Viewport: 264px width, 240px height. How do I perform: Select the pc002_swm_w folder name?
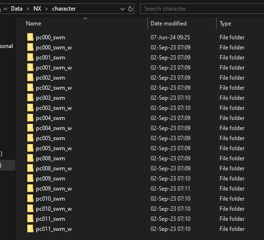click(54, 88)
